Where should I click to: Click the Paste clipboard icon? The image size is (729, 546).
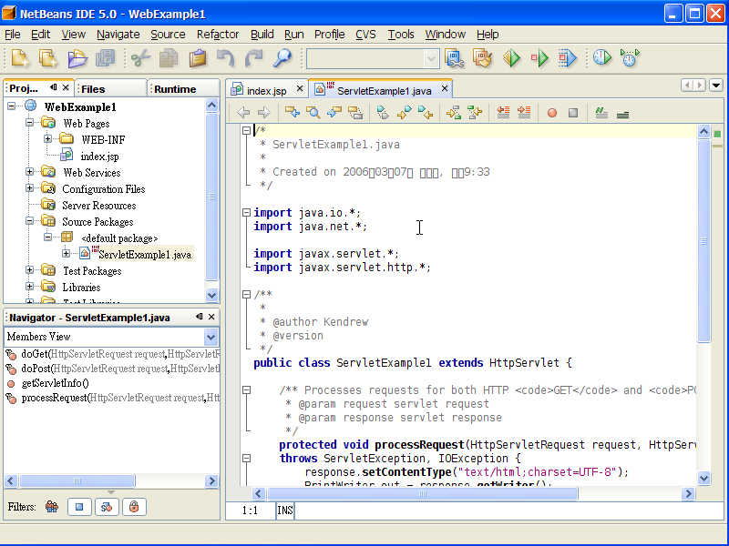pyautogui.click(x=198, y=58)
